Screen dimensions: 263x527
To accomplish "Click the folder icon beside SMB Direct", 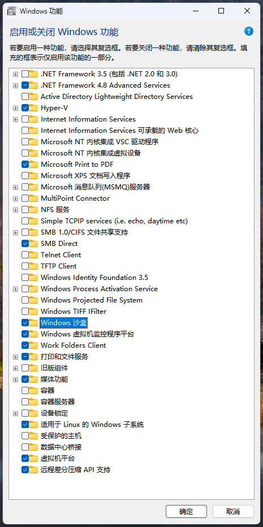I will tap(33, 244).
